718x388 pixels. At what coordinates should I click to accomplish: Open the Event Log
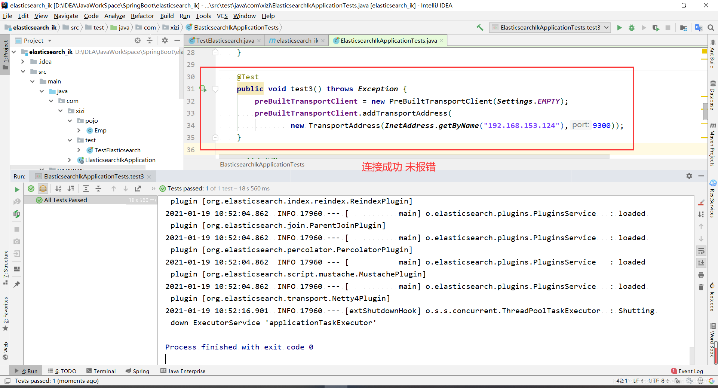point(687,371)
